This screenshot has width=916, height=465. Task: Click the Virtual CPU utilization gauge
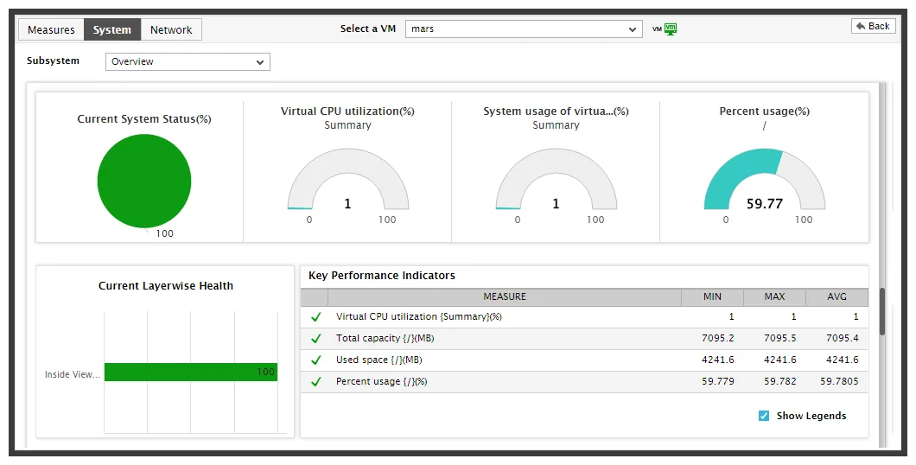[x=347, y=179]
